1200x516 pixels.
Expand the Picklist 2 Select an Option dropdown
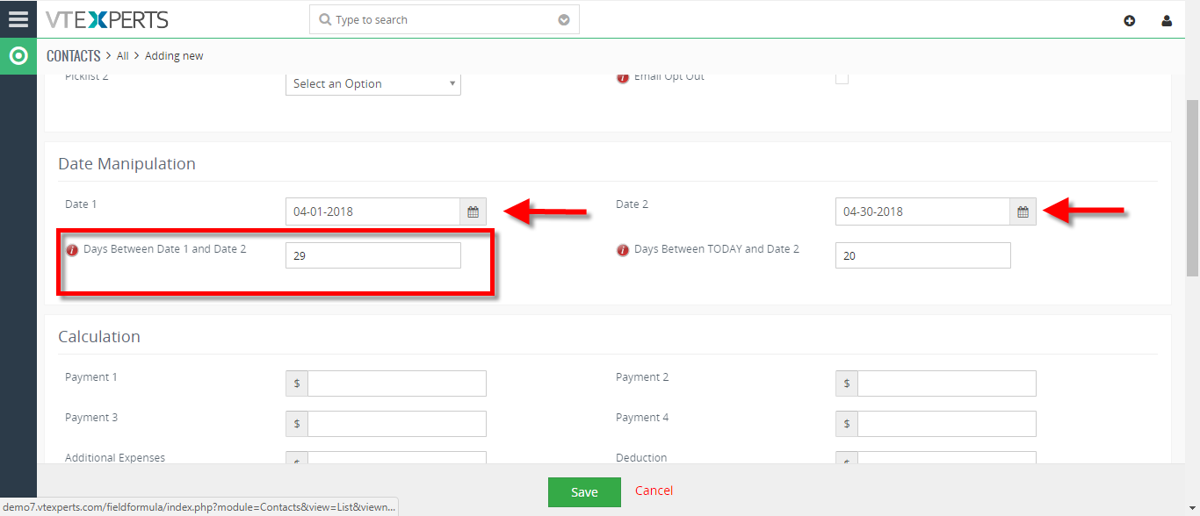[373, 83]
